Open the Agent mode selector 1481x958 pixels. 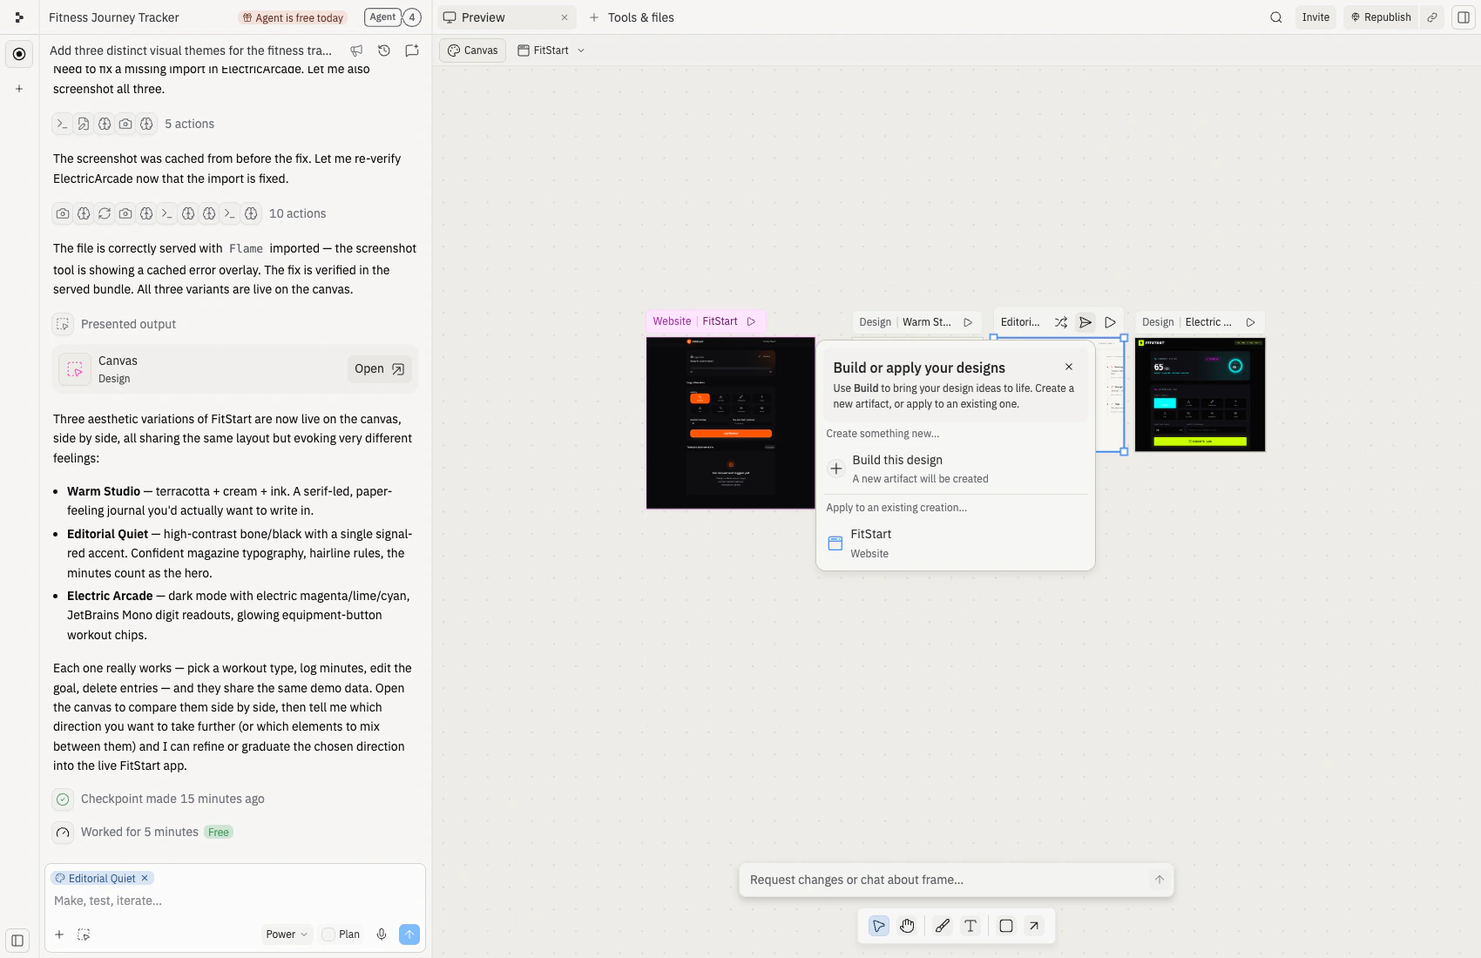[x=382, y=17]
